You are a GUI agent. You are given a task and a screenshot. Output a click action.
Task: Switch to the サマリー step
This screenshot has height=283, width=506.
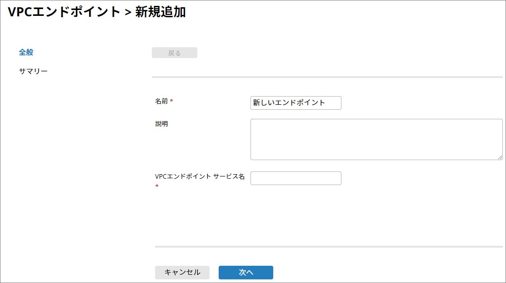point(33,72)
